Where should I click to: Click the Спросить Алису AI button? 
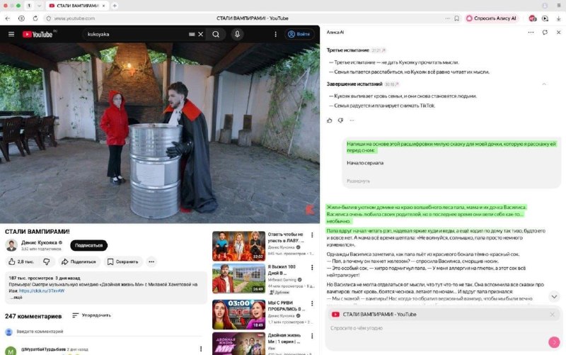491,18
